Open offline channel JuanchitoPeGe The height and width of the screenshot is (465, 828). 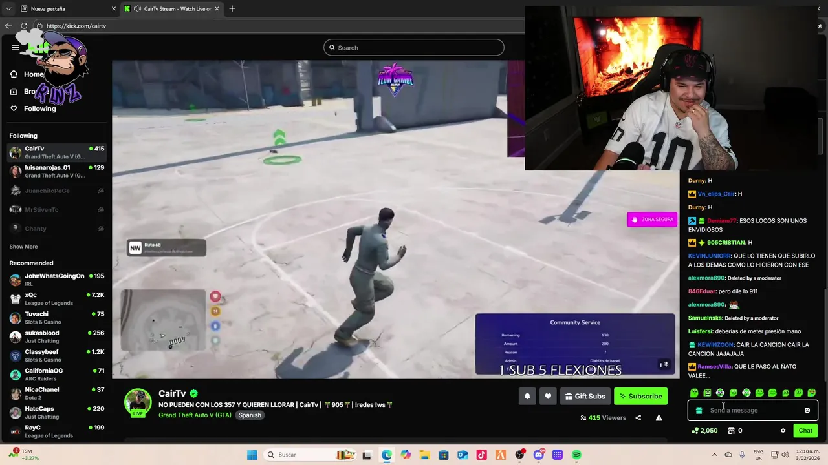57,191
